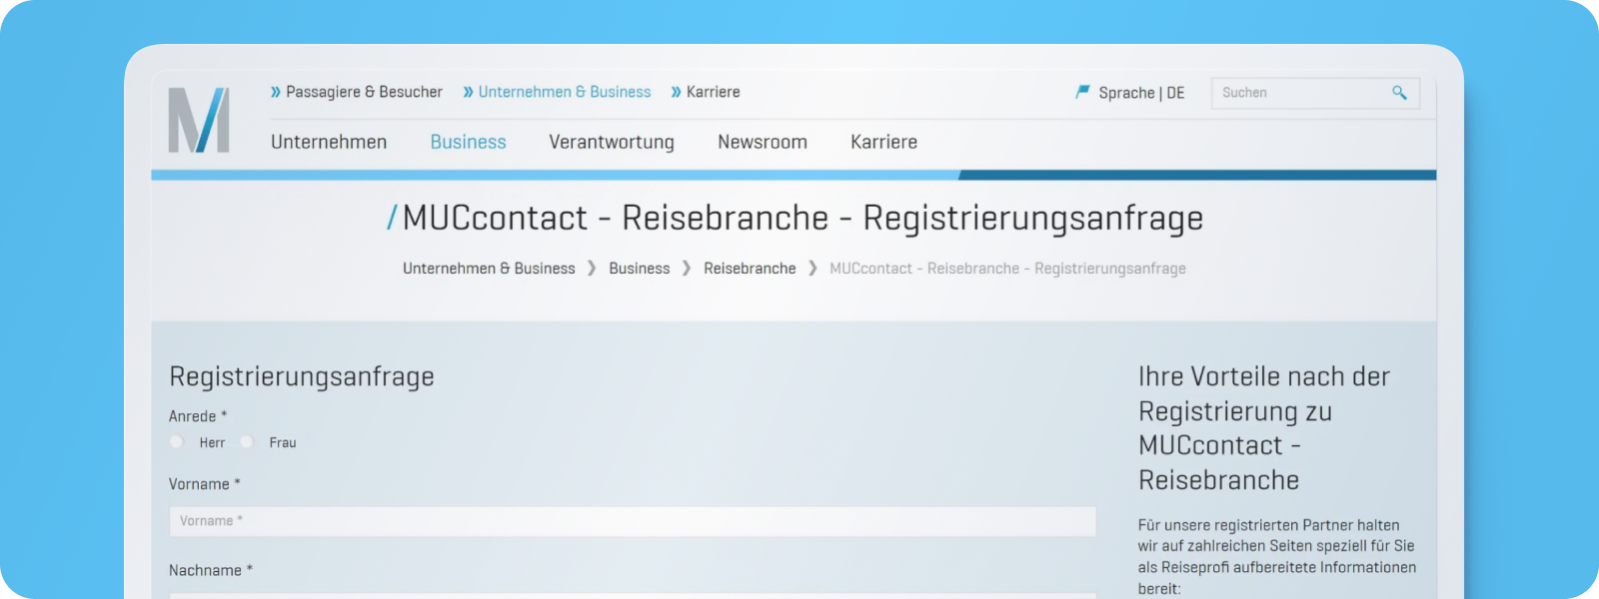The width and height of the screenshot is (1599, 599).
Task: Select the Frau radio button
Action: coord(247,441)
